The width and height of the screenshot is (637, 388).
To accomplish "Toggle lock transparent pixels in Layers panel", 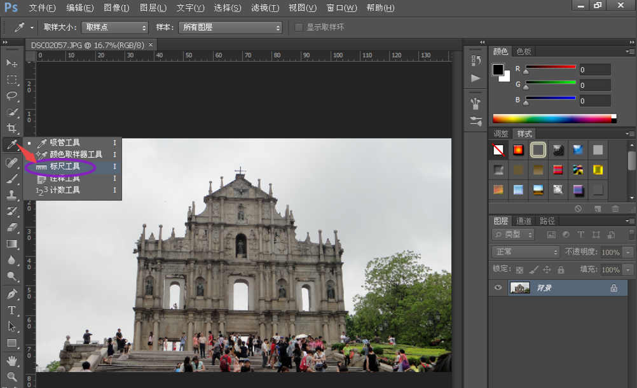I will (x=519, y=269).
